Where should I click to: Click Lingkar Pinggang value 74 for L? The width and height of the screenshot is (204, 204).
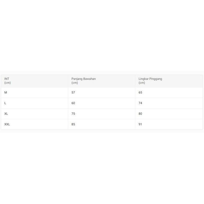140,103
